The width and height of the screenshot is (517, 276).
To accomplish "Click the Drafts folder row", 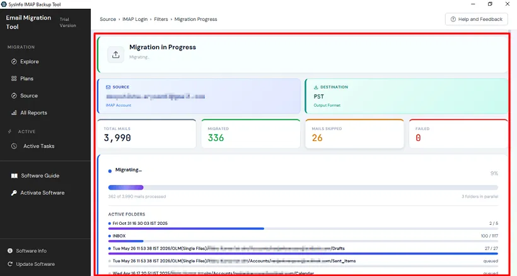I will click(303, 249).
